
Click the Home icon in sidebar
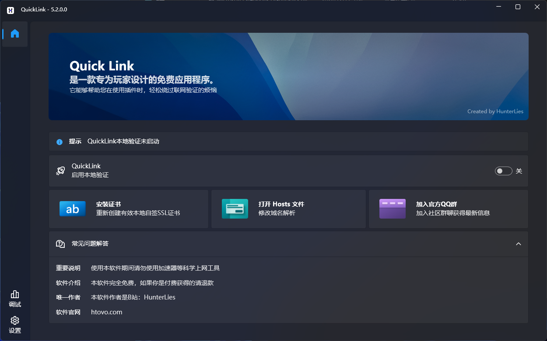tap(15, 34)
